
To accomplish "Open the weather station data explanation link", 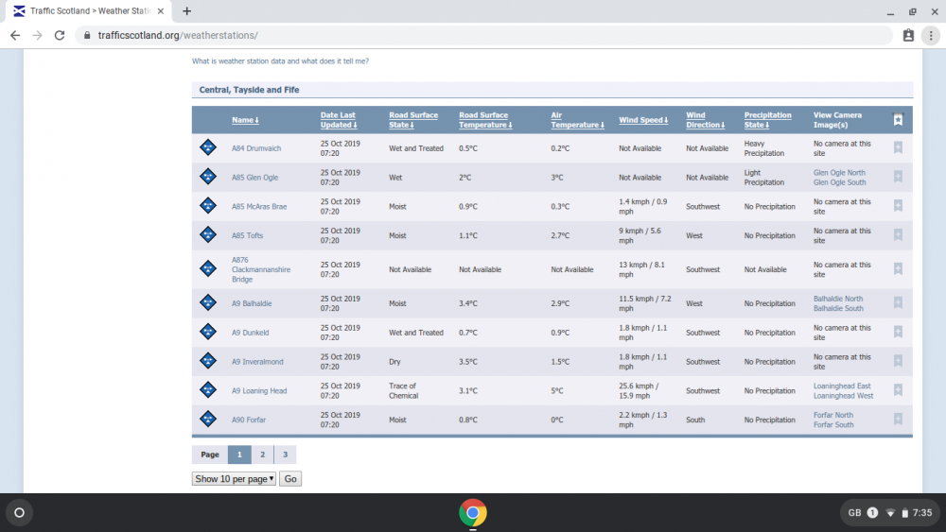I will pos(281,60).
